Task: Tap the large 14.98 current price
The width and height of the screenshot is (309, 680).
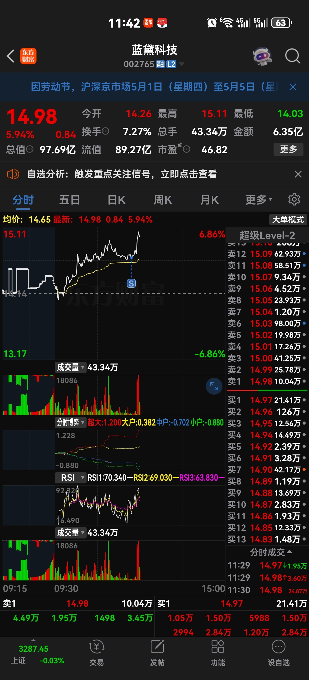Action: tap(32, 116)
